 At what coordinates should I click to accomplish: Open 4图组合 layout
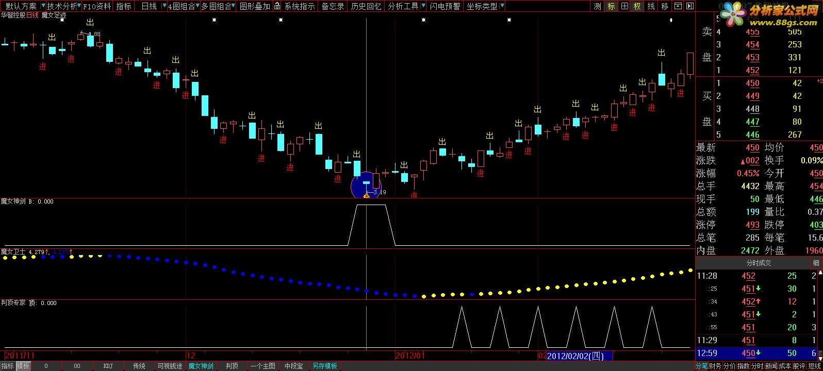tap(182, 6)
